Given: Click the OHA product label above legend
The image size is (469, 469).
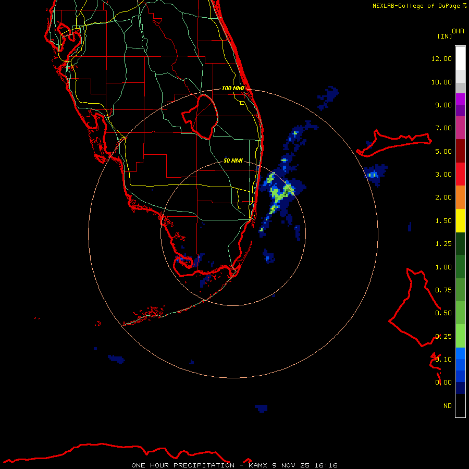Looking at the screenshot, I should [x=458, y=31].
